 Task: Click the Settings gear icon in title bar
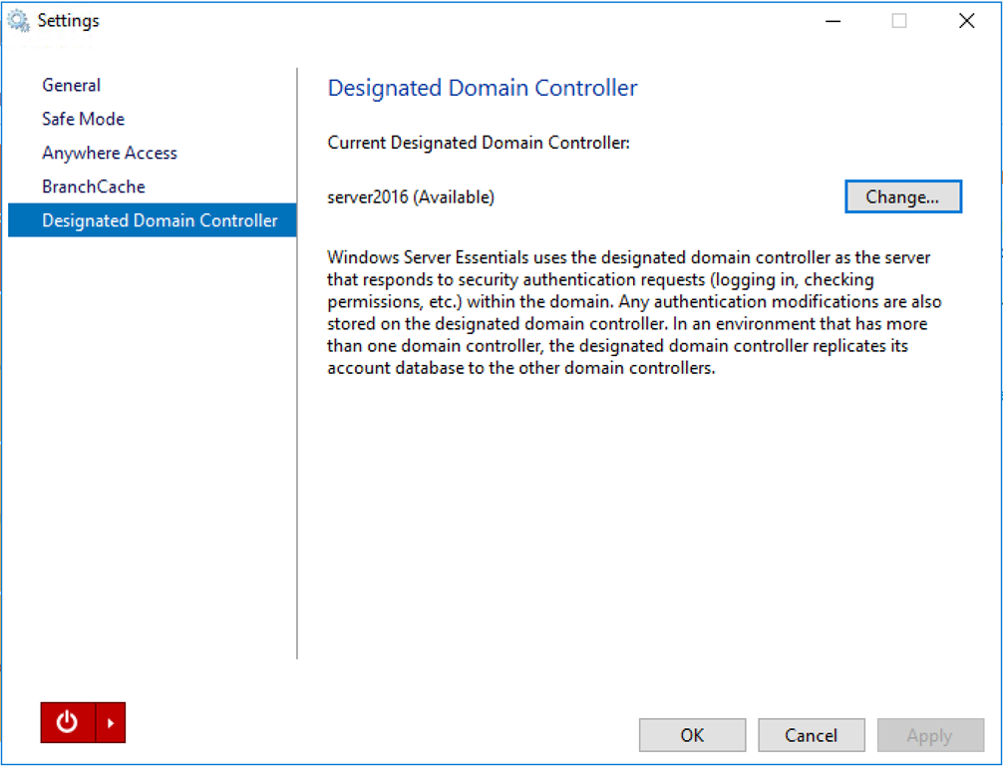pyautogui.click(x=18, y=20)
